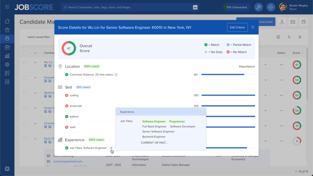Sort by the Score column header
Screen dimensions: 313x176
point(296,53)
